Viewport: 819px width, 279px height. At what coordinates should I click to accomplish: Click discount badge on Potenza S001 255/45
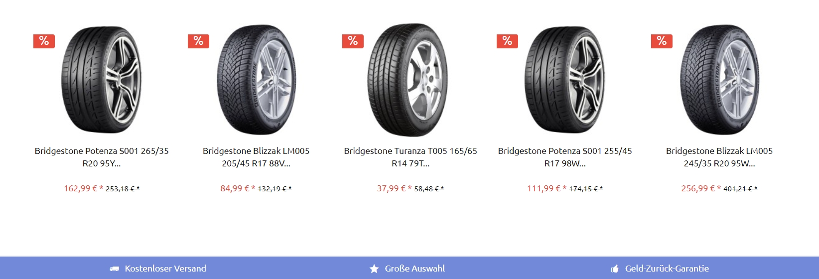[x=507, y=41]
